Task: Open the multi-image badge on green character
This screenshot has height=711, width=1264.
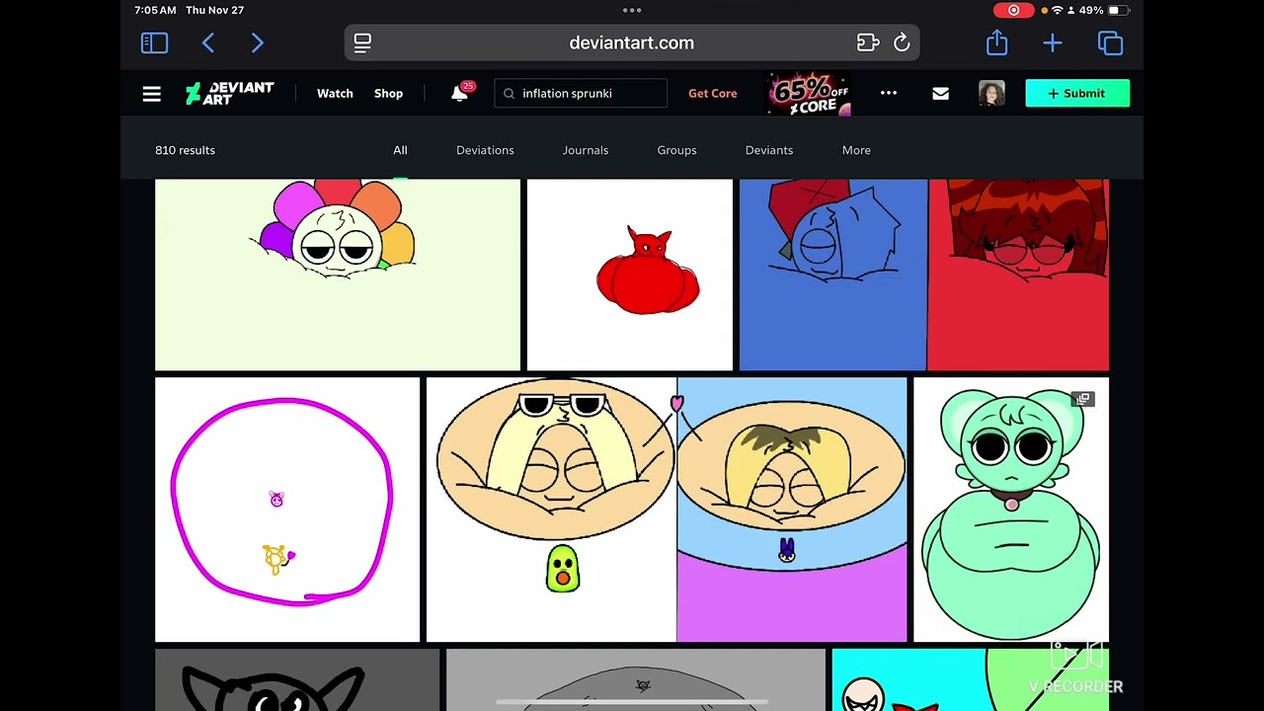Action: 1083,399
